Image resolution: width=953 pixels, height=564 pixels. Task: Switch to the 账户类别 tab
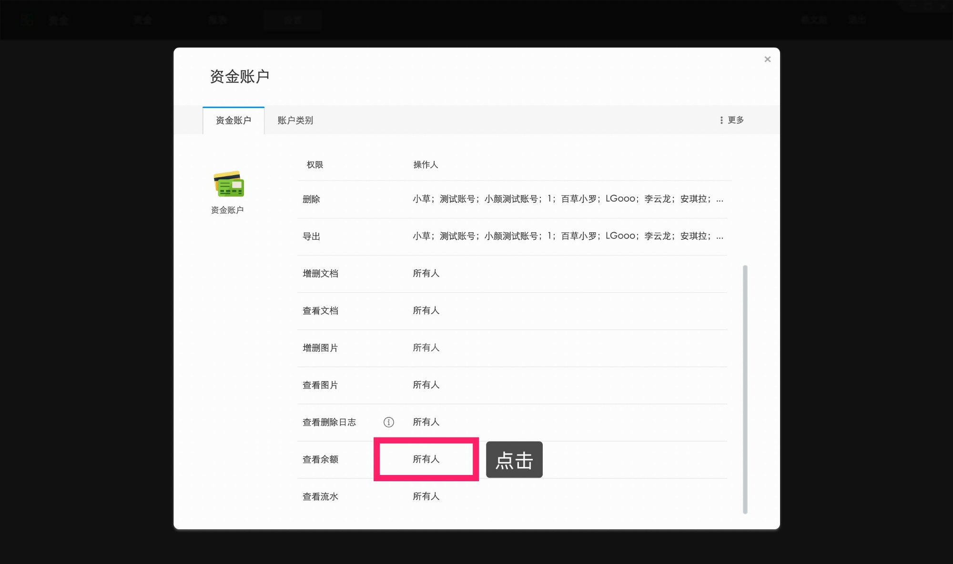[x=294, y=120]
